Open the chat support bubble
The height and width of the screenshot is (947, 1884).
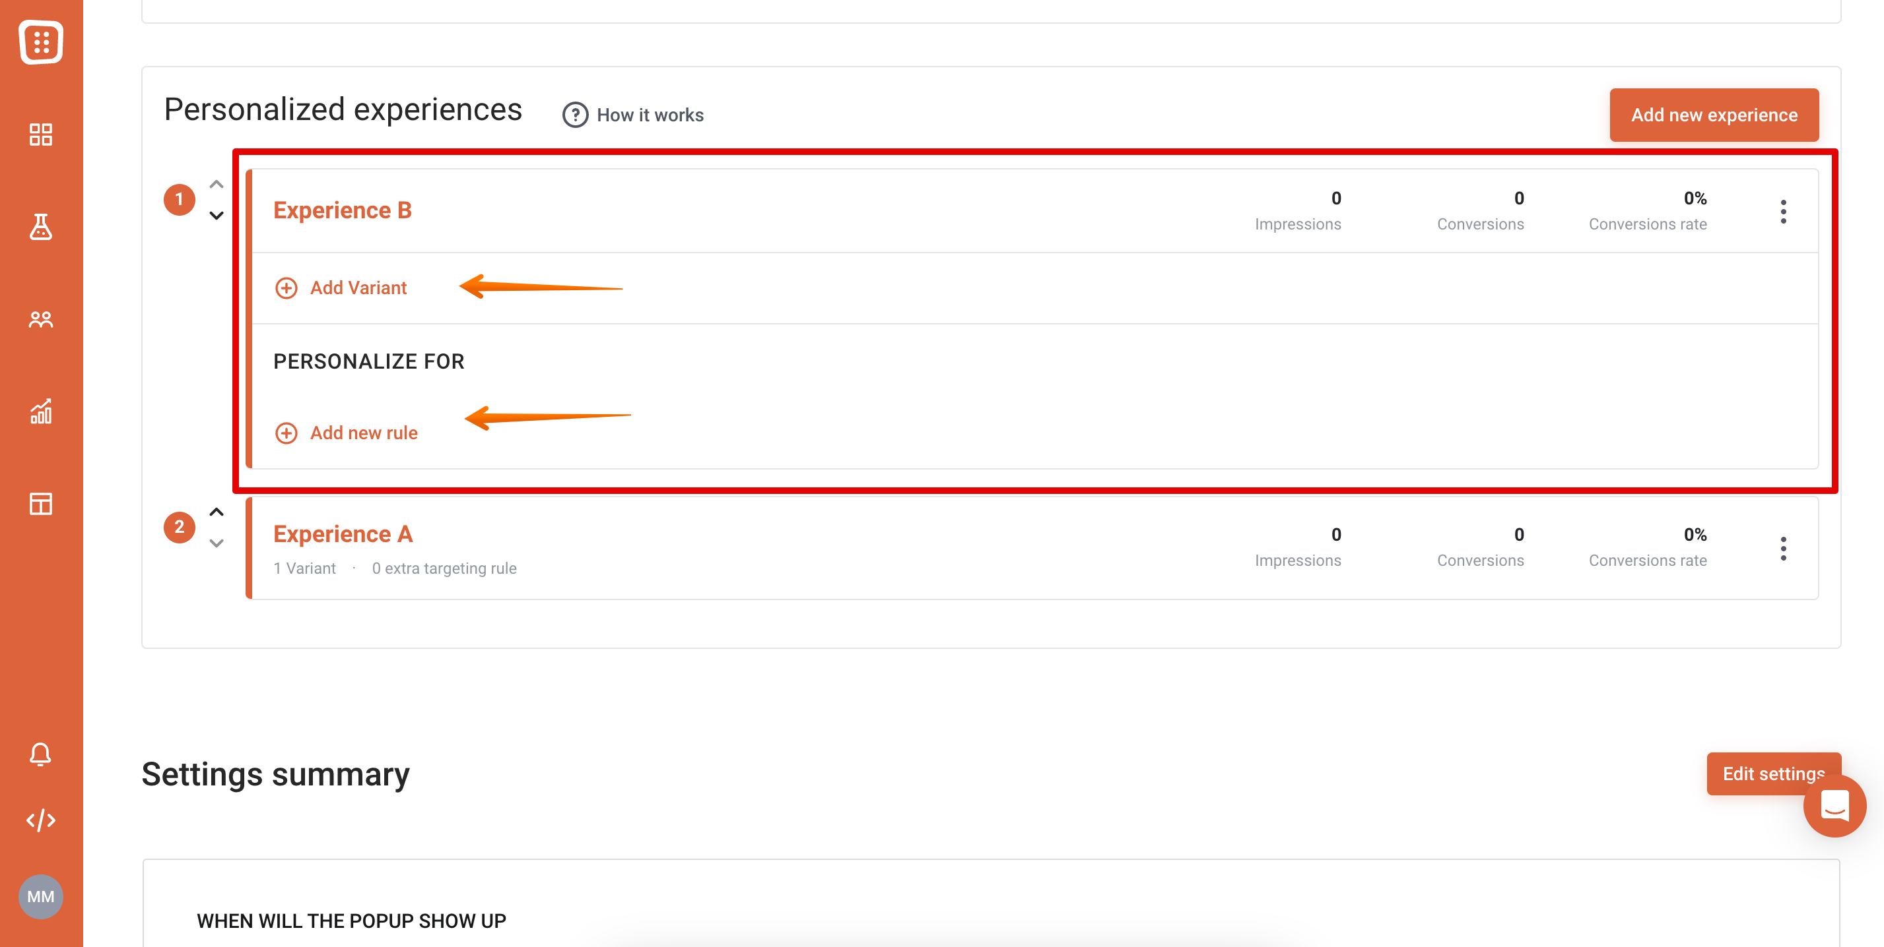click(1834, 806)
